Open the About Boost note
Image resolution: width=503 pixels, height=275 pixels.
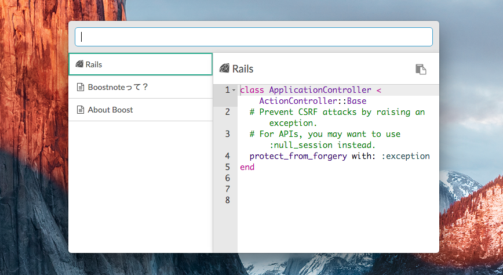click(140, 110)
